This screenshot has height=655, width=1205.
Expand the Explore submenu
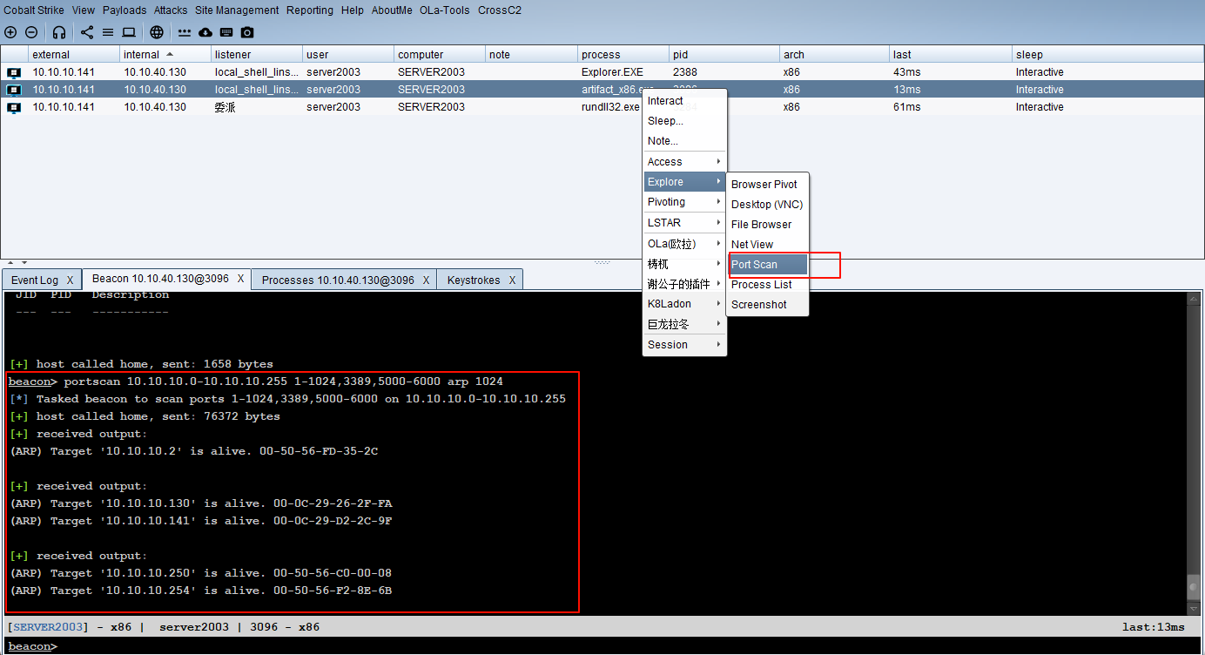684,182
